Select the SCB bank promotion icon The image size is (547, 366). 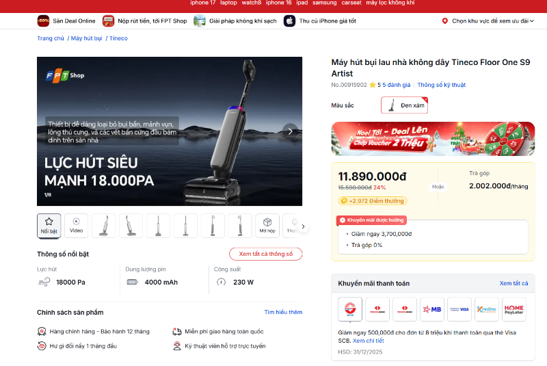pyautogui.click(x=350, y=309)
